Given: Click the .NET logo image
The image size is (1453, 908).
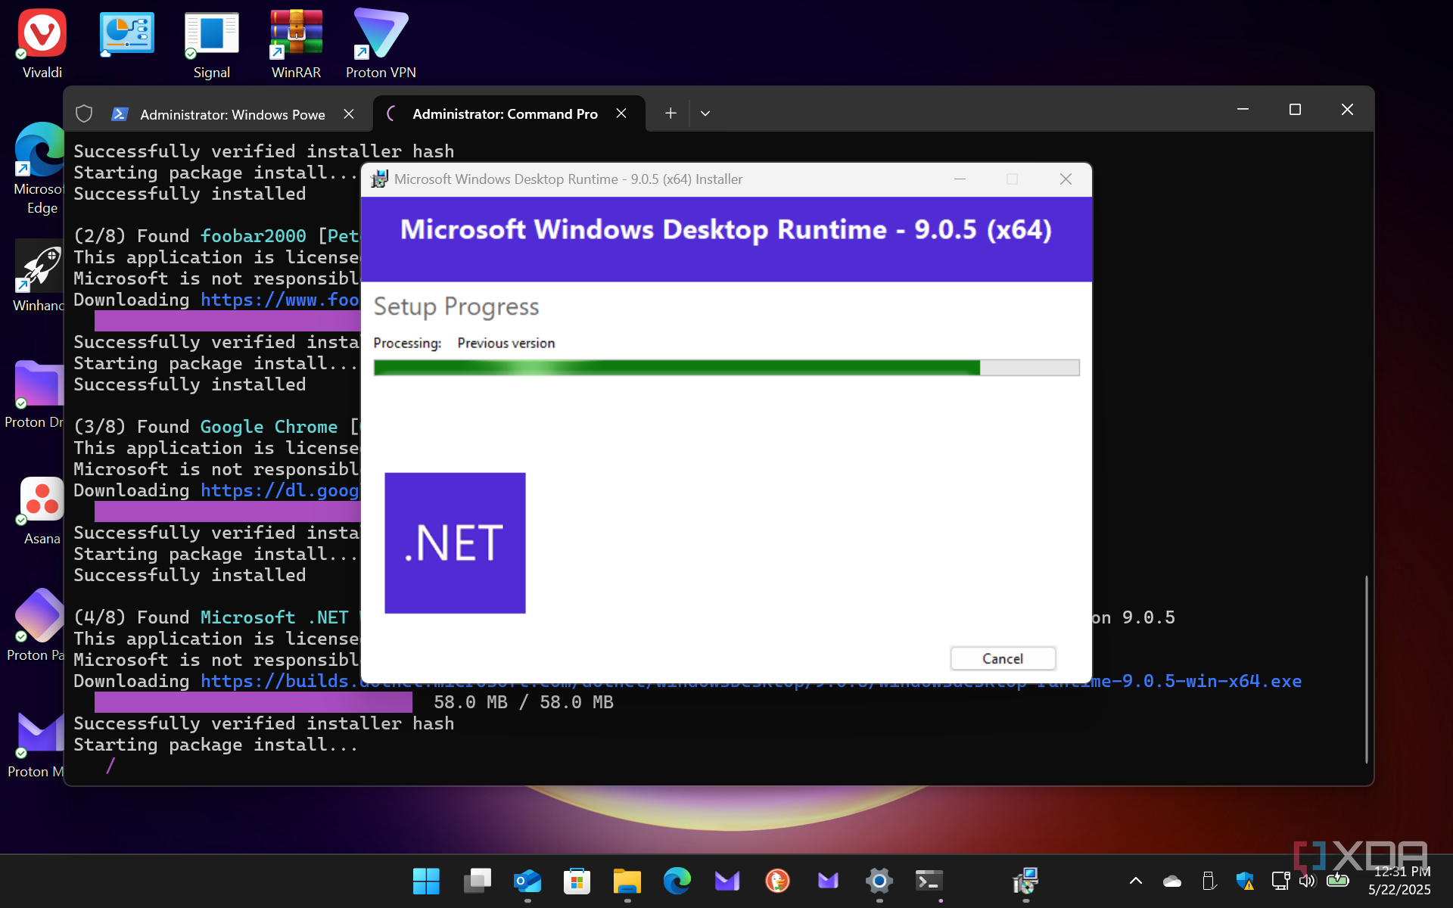Looking at the screenshot, I should pos(455,543).
